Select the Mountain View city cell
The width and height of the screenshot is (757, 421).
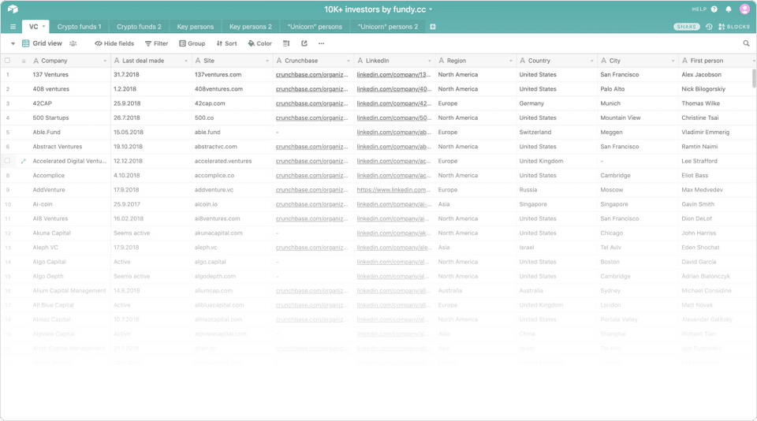click(x=638, y=117)
